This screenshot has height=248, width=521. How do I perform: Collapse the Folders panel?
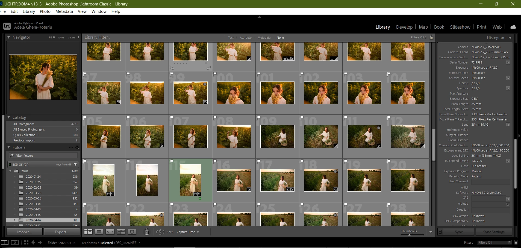coord(9,147)
